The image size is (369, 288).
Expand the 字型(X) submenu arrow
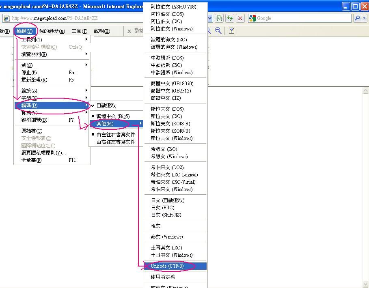tap(86, 98)
